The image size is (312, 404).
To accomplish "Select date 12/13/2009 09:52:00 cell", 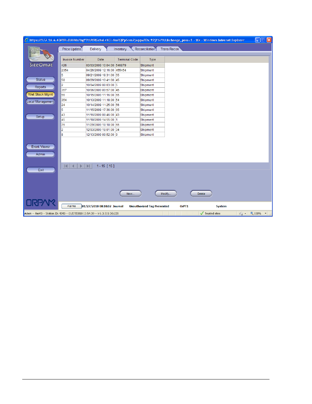I will coord(100,135).
